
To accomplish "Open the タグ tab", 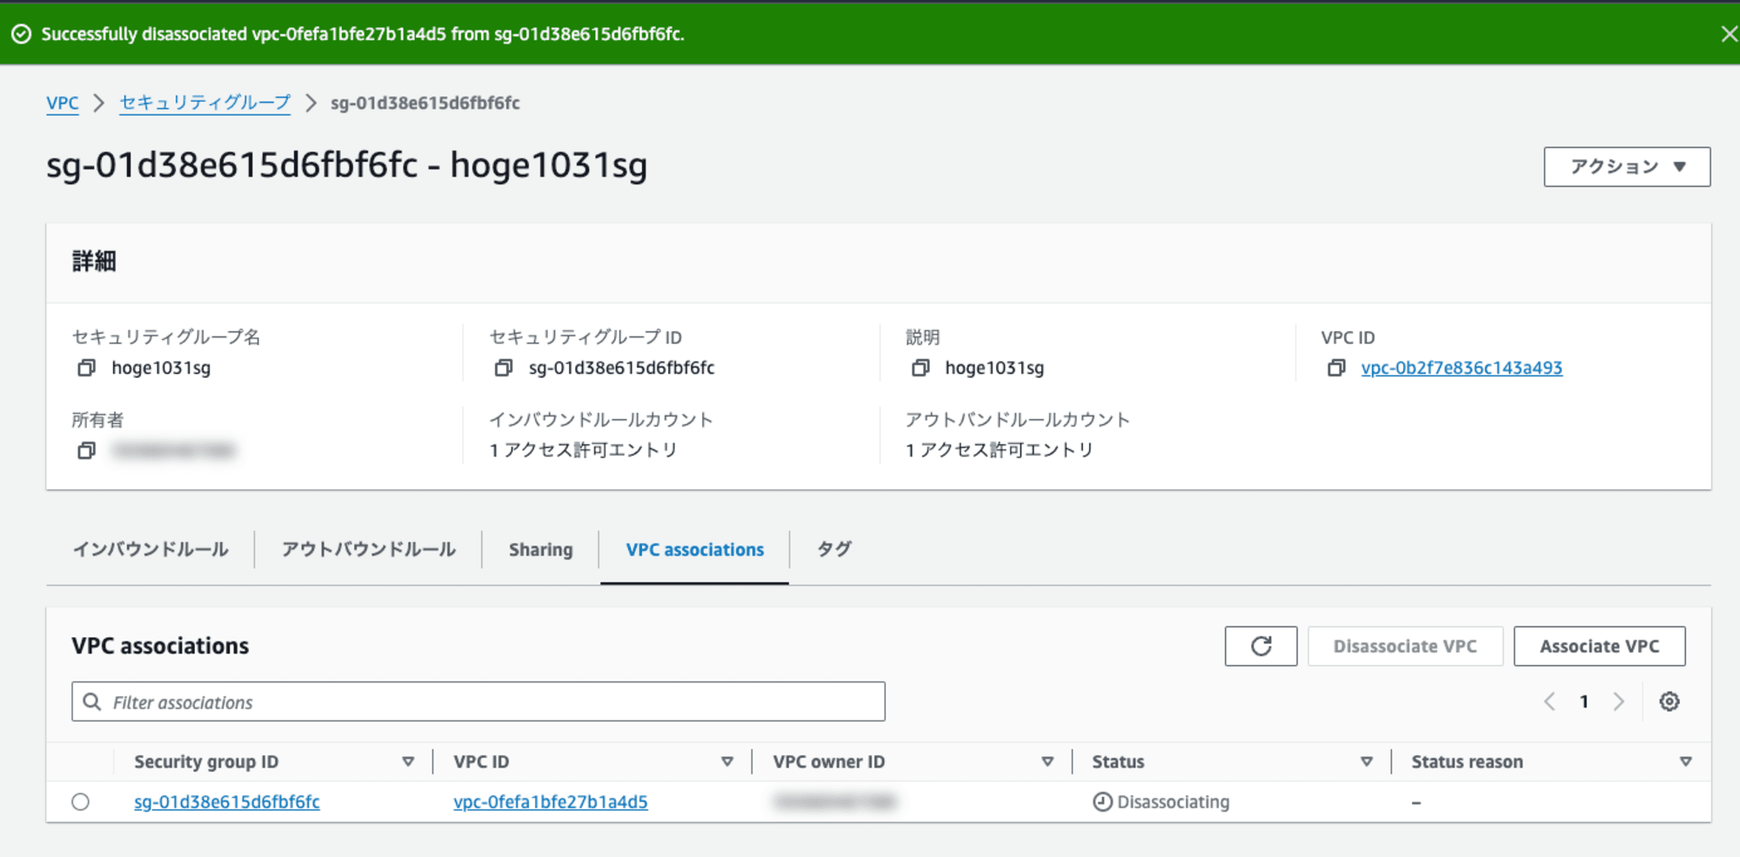I will 833,549.
